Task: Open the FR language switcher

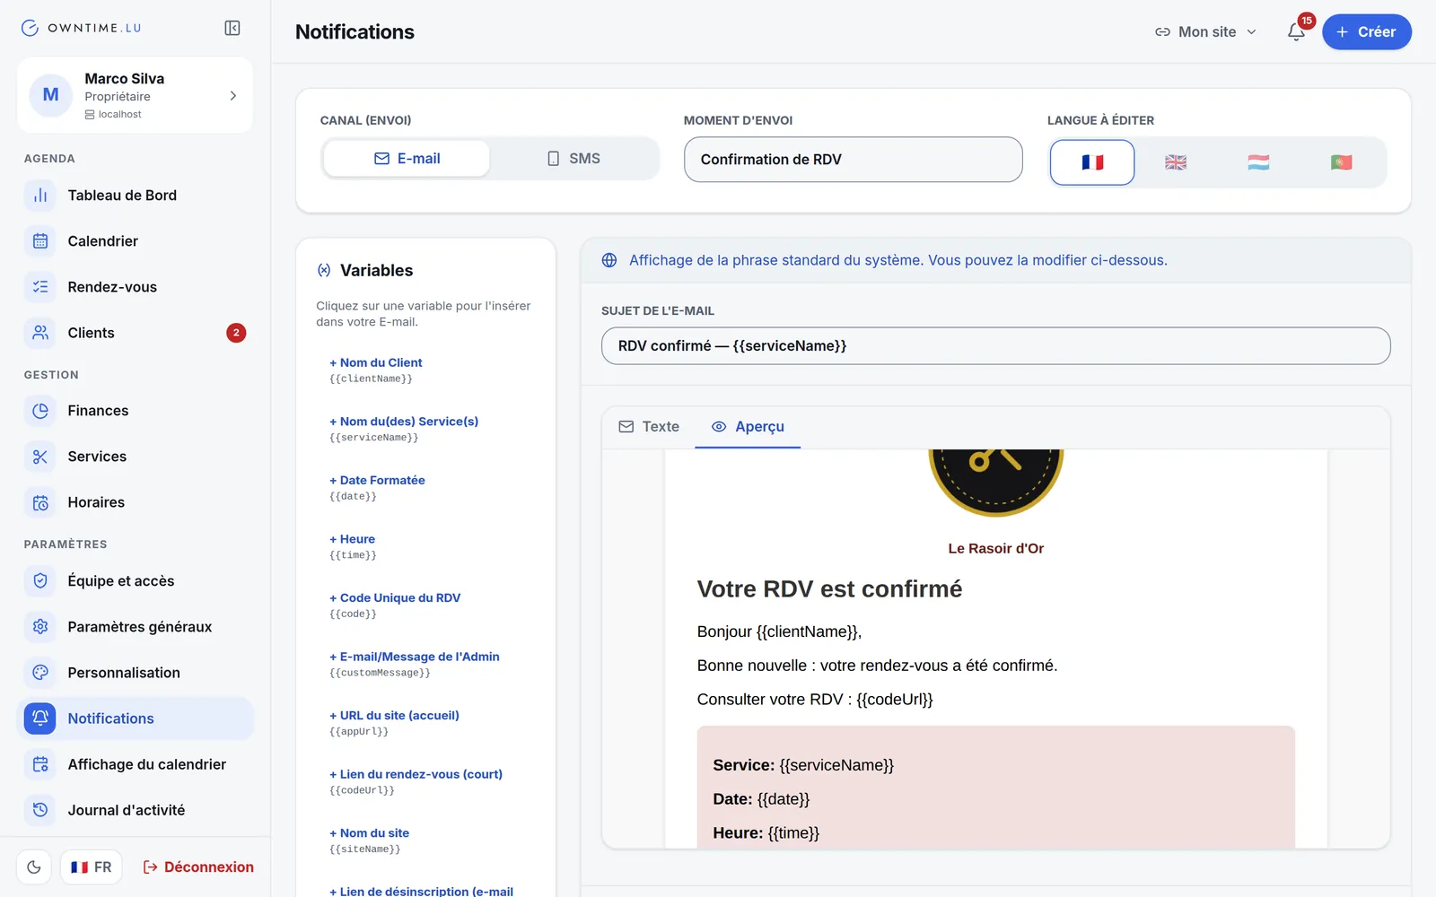Action: click(91, 867)
